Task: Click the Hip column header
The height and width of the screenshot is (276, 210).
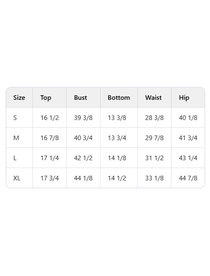Action: pyautogui.click(x=184, y=98)
